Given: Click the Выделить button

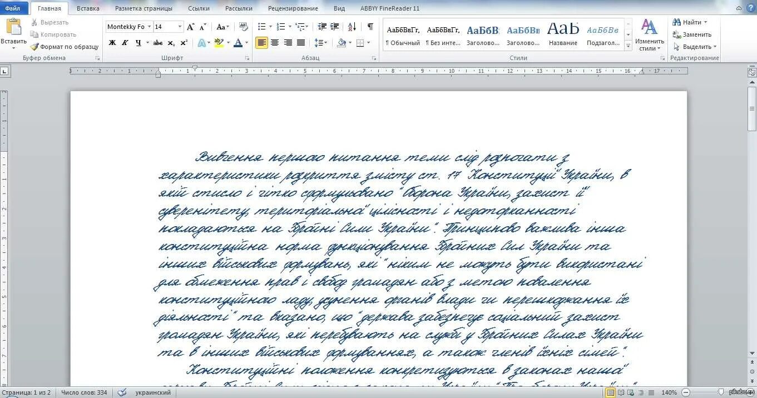Looking at the screenshot, I should [695, 47].
